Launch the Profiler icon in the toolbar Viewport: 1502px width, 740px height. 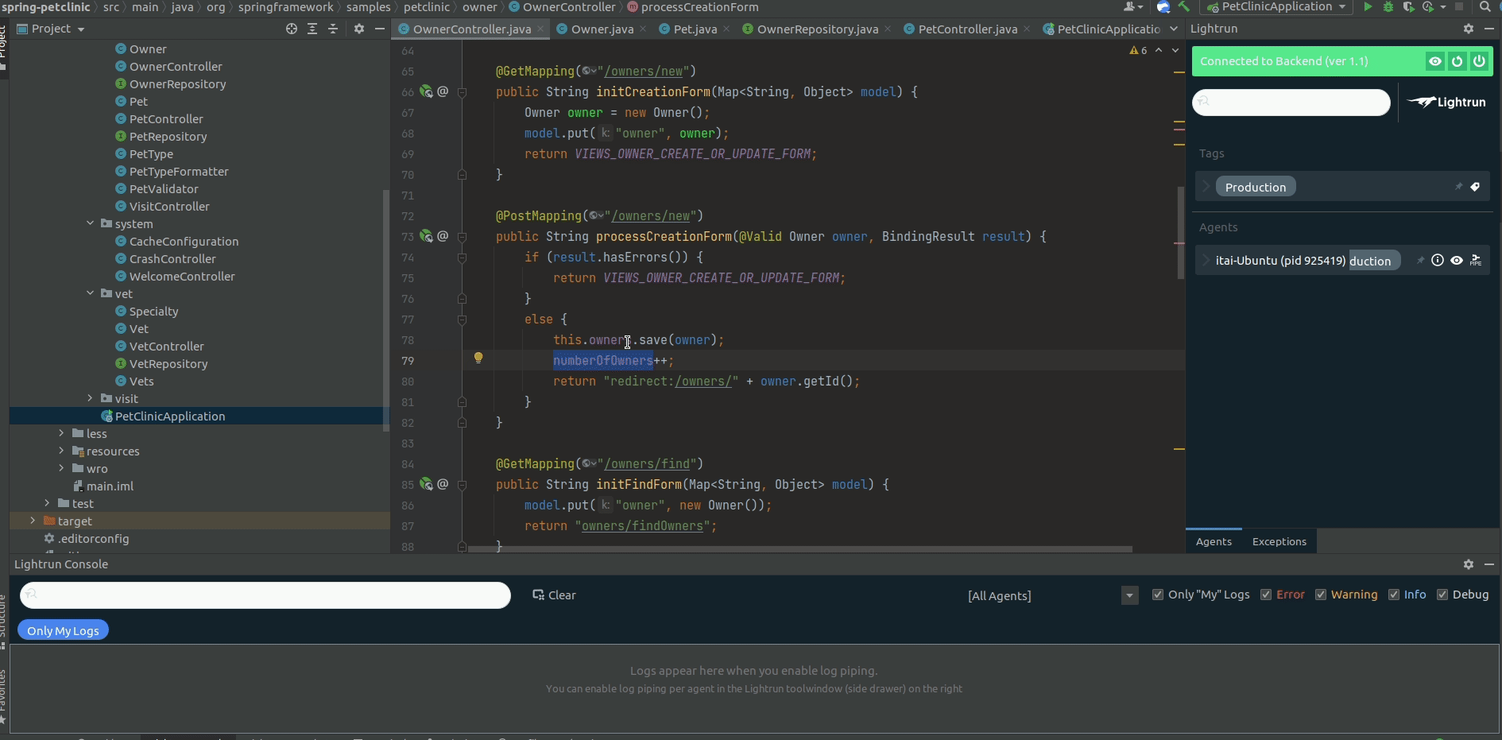tap(1428, 7)
